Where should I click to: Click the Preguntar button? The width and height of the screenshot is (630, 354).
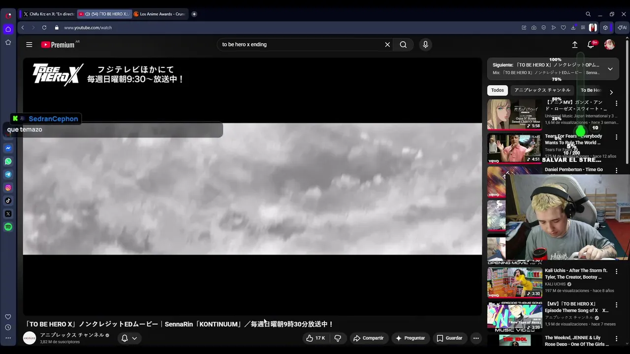tap(410, 338)
